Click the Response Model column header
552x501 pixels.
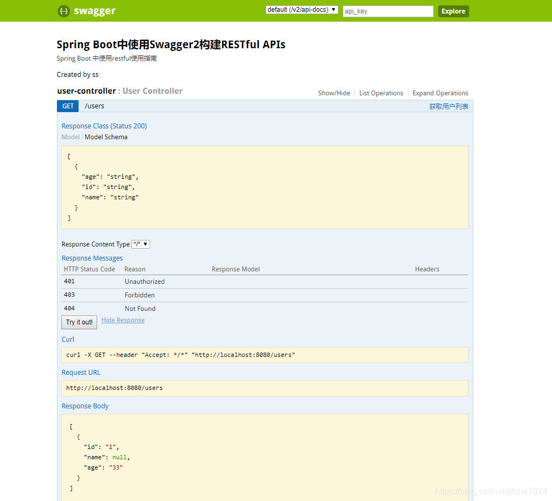coord(235,269)
